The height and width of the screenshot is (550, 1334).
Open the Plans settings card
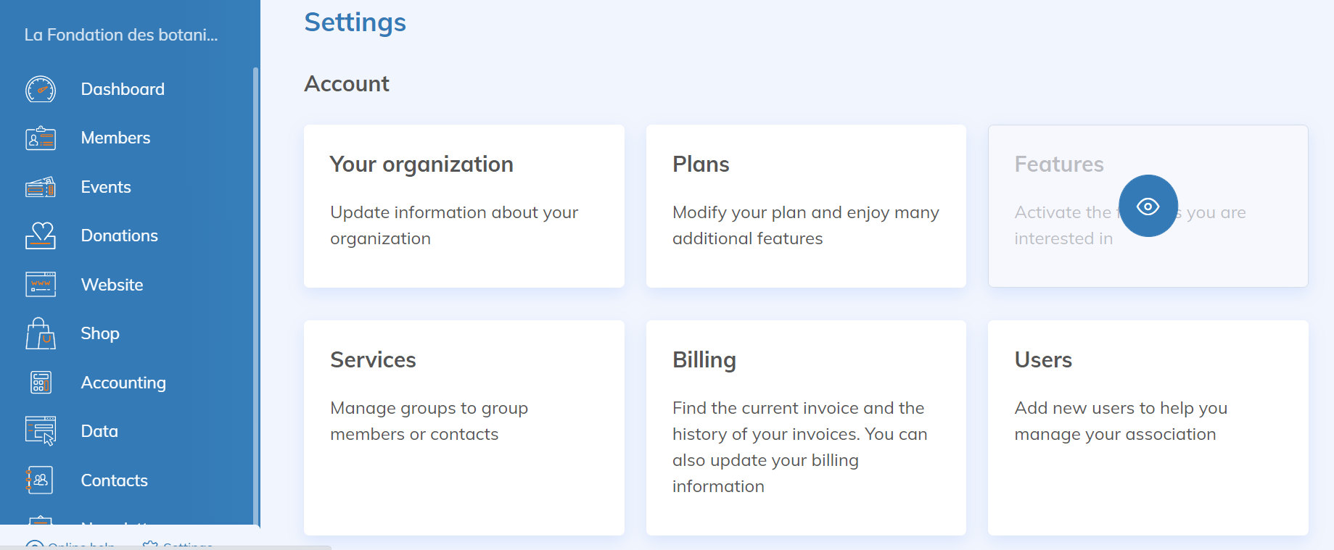coord(805,206)
